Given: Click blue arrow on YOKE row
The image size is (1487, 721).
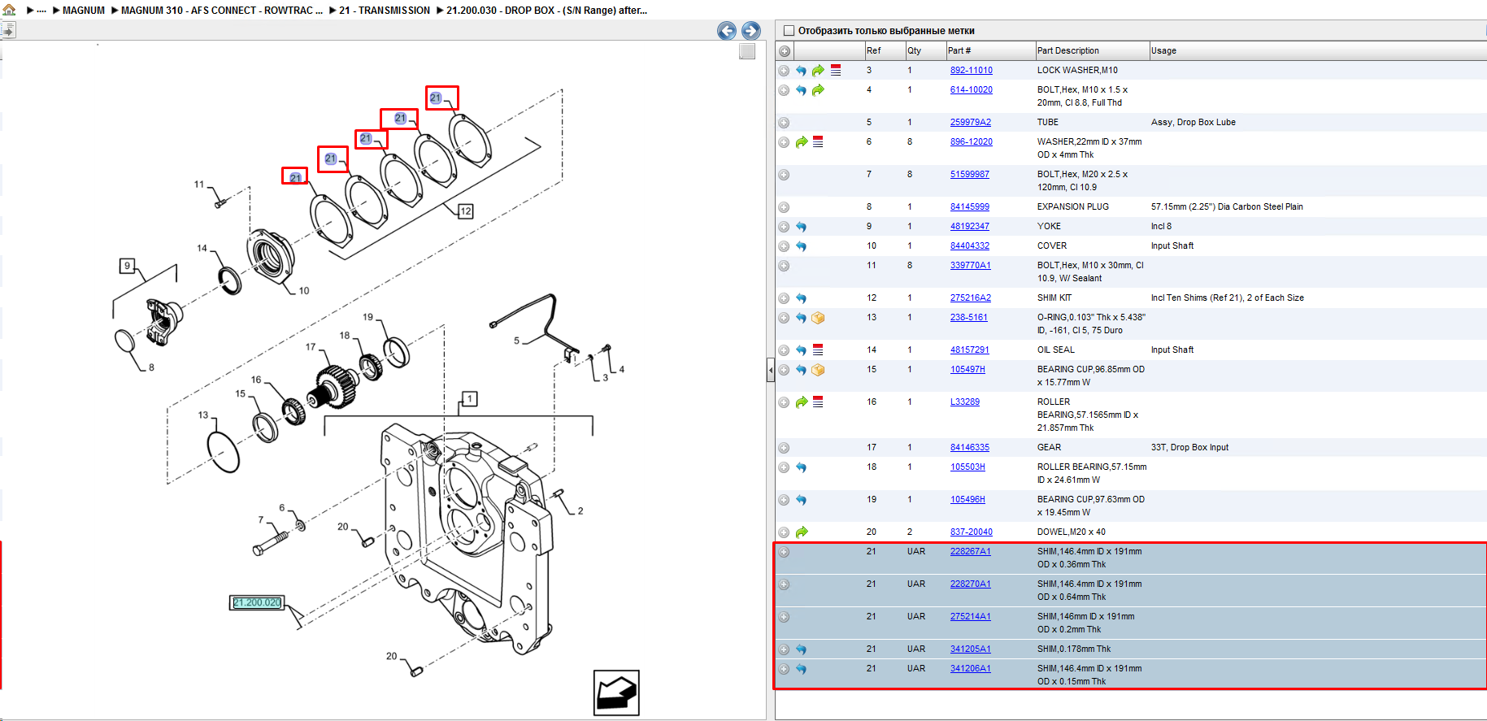Looking at the screenshot, I should pos(801,227).
